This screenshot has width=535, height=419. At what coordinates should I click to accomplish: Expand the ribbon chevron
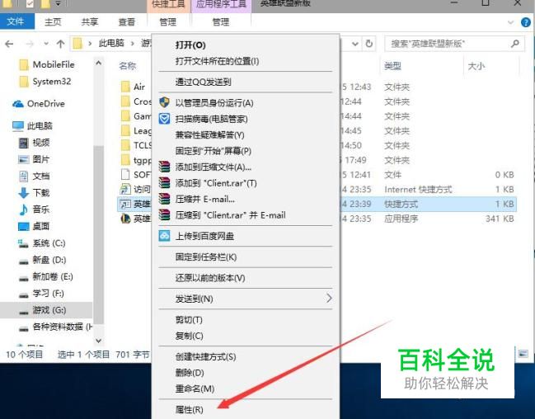pos(511,22)
